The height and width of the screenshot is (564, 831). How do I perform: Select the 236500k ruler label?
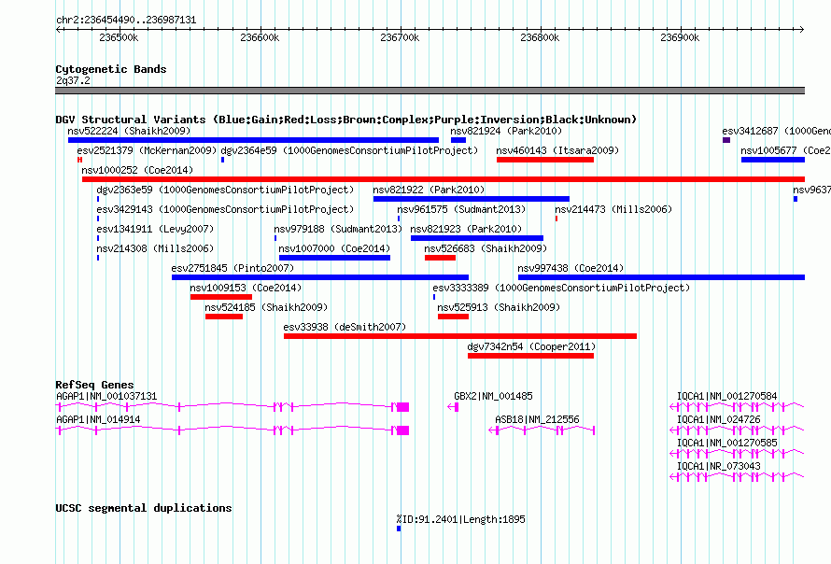pyautogui.click(x=119, y=37)
